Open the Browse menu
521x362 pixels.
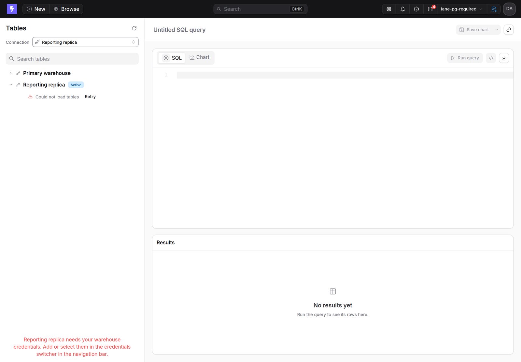click(x=66, y=9)
